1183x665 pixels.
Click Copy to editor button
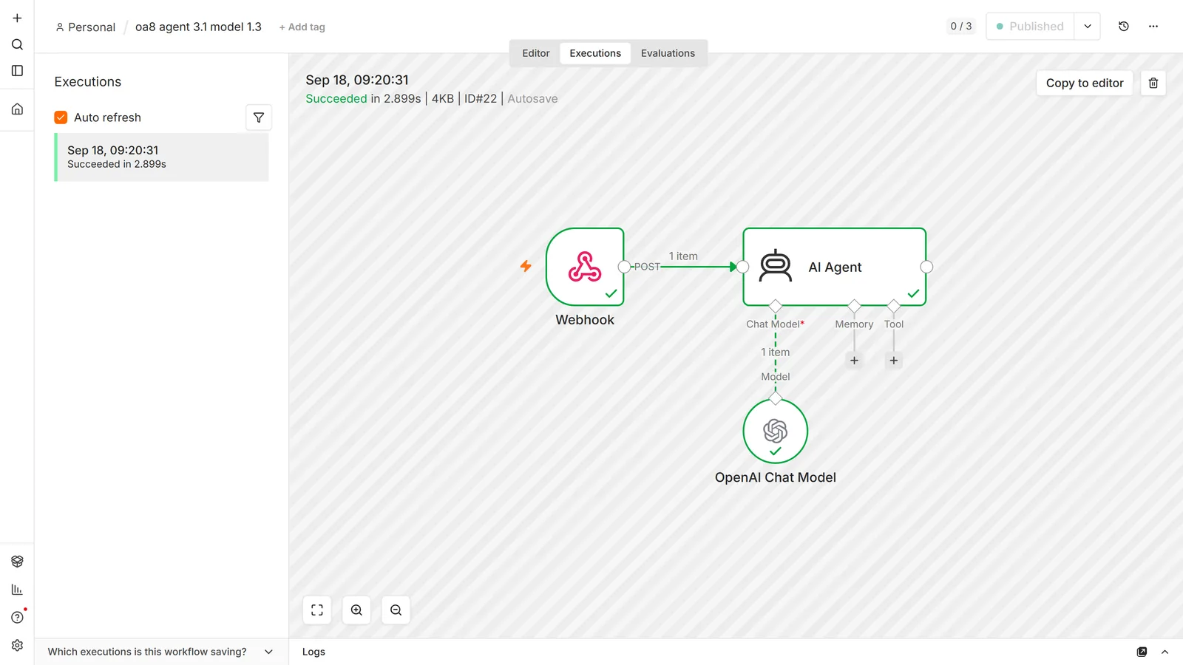(1084, 83)
